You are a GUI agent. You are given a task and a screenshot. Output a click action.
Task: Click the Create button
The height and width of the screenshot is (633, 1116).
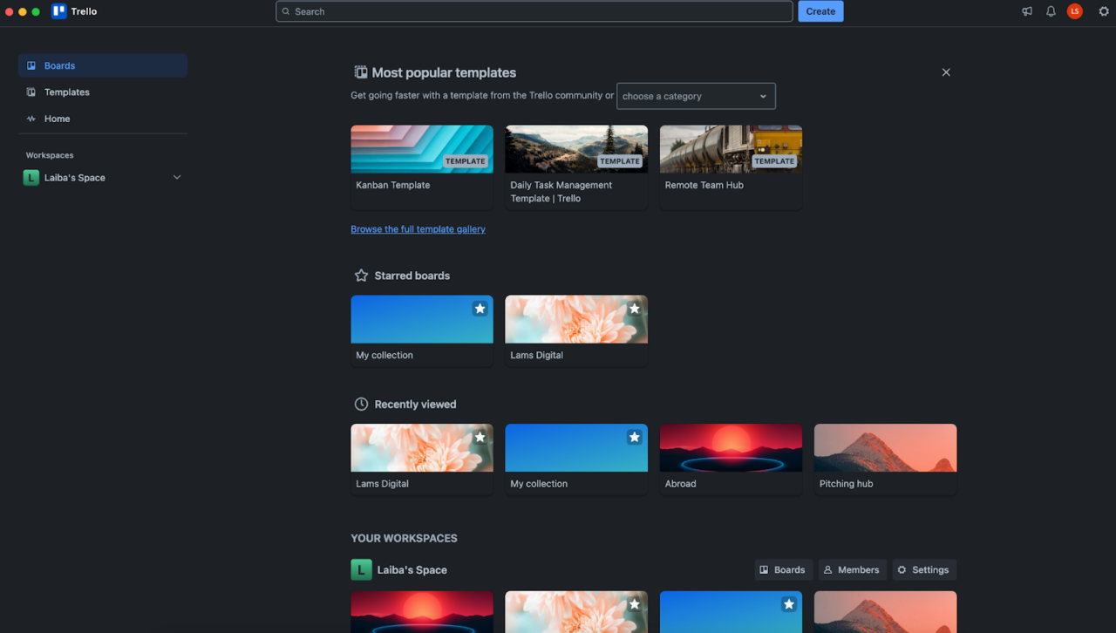(820, 11)
